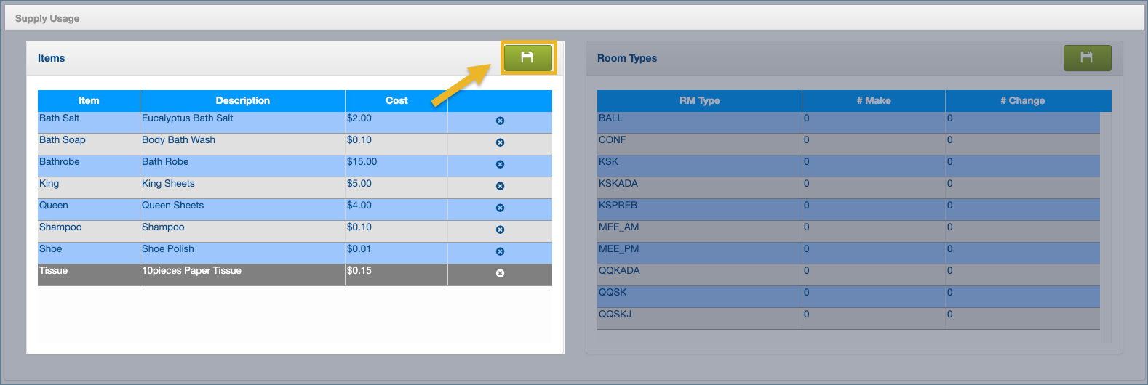
Task: Remove the Shampoo item
Action: 500,230
